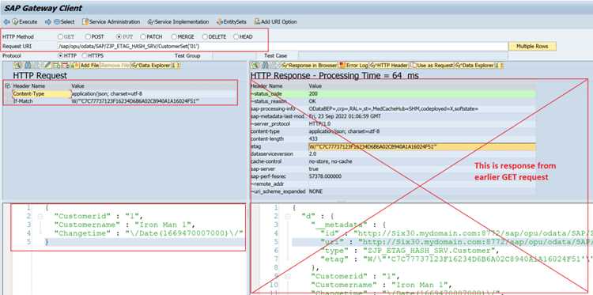The height and width of the screenshot is (295, 593).
Task: Open Data Explorer for the HTTP Request
Action: coord(151,66)
